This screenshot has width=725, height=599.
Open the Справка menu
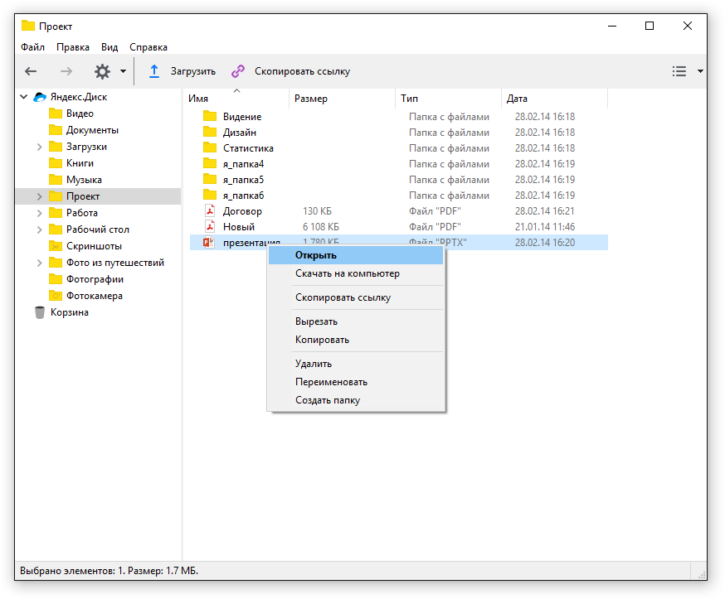[148, 47]
